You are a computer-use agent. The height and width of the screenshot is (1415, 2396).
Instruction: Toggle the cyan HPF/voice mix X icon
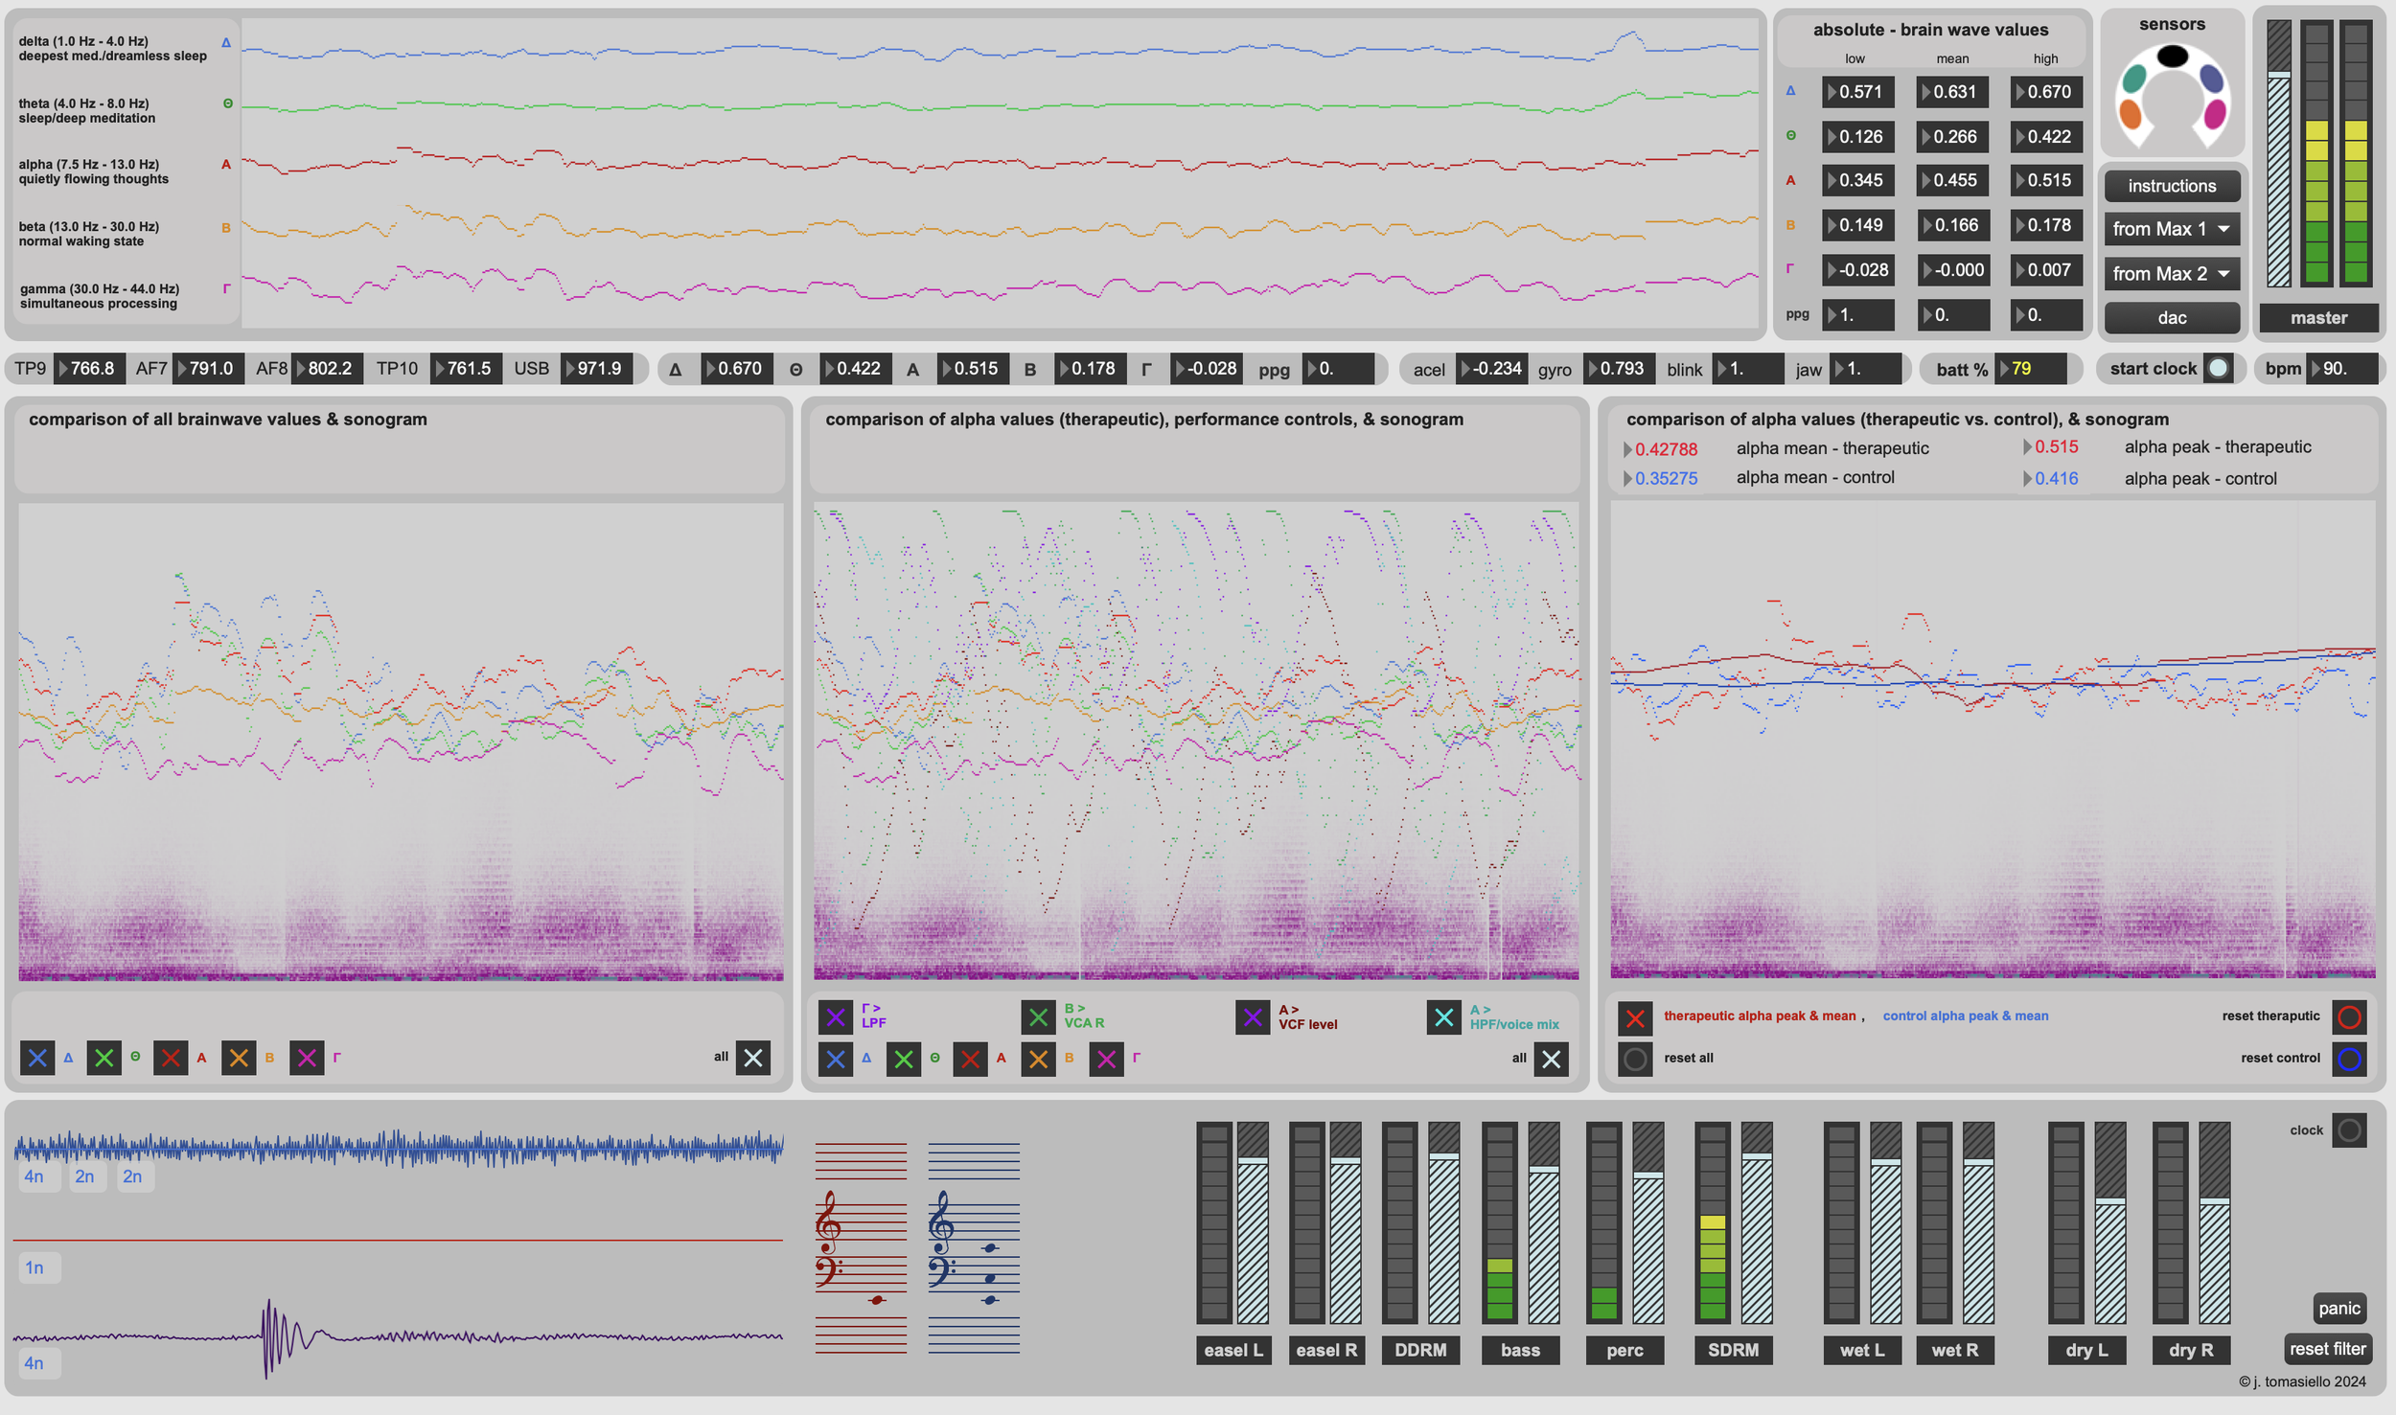[x=1443, y=1016]
